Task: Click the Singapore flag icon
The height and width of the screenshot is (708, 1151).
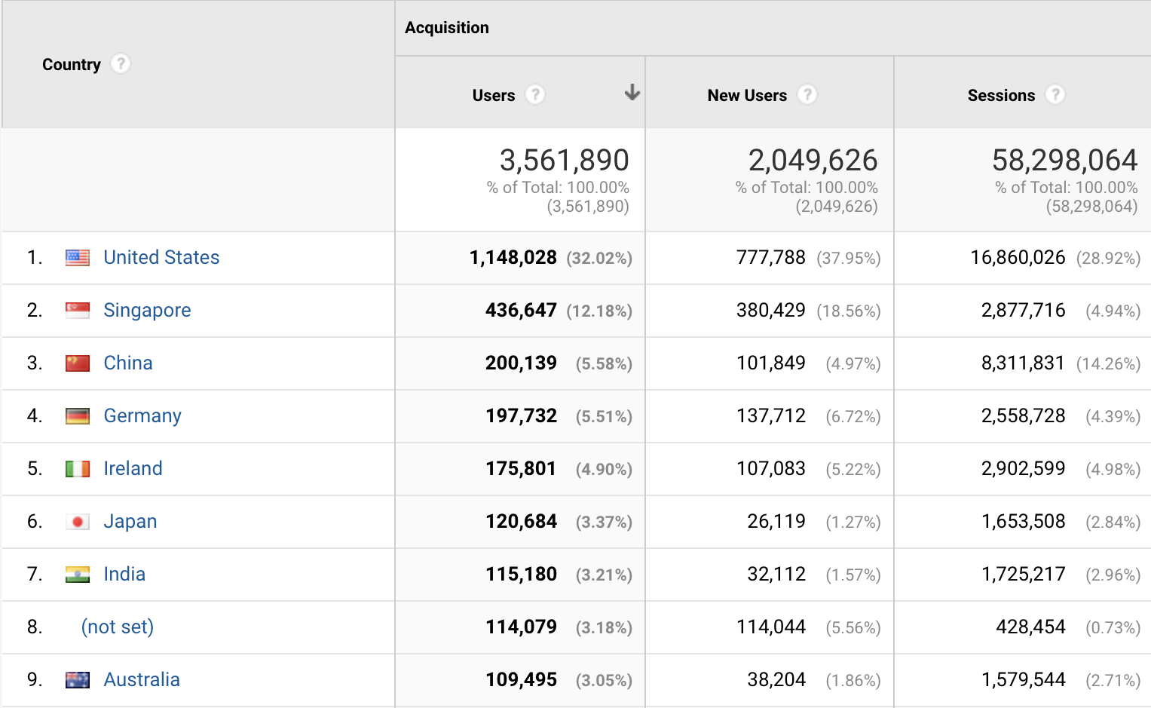Action: [78, 310]
